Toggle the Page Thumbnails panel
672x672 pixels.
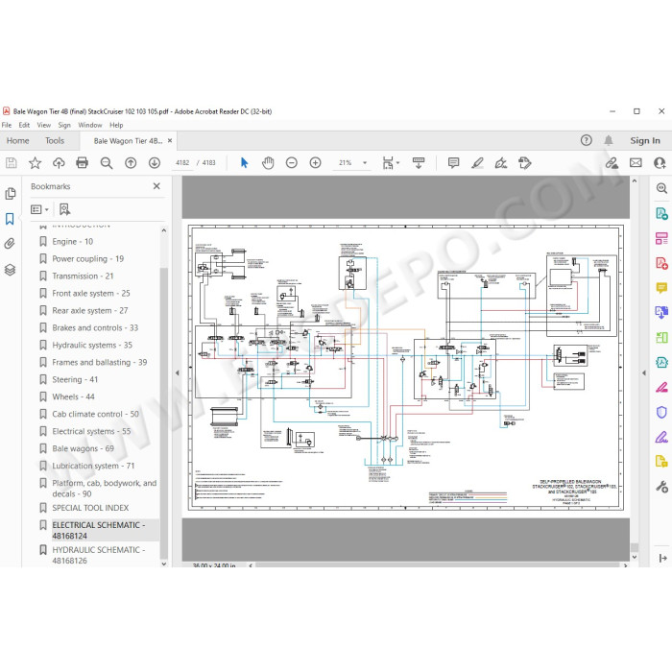(x=10, y=194)
